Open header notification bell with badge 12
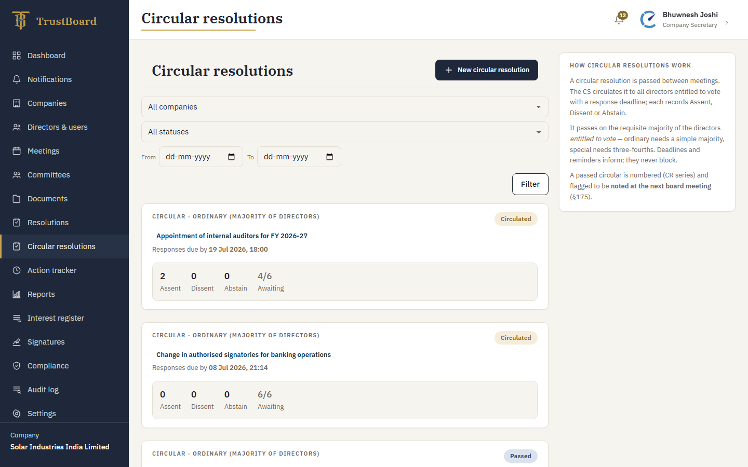Image resolution: width=748 pixels, height=467 pixels. pyautogui.click(x=620, y=19)
